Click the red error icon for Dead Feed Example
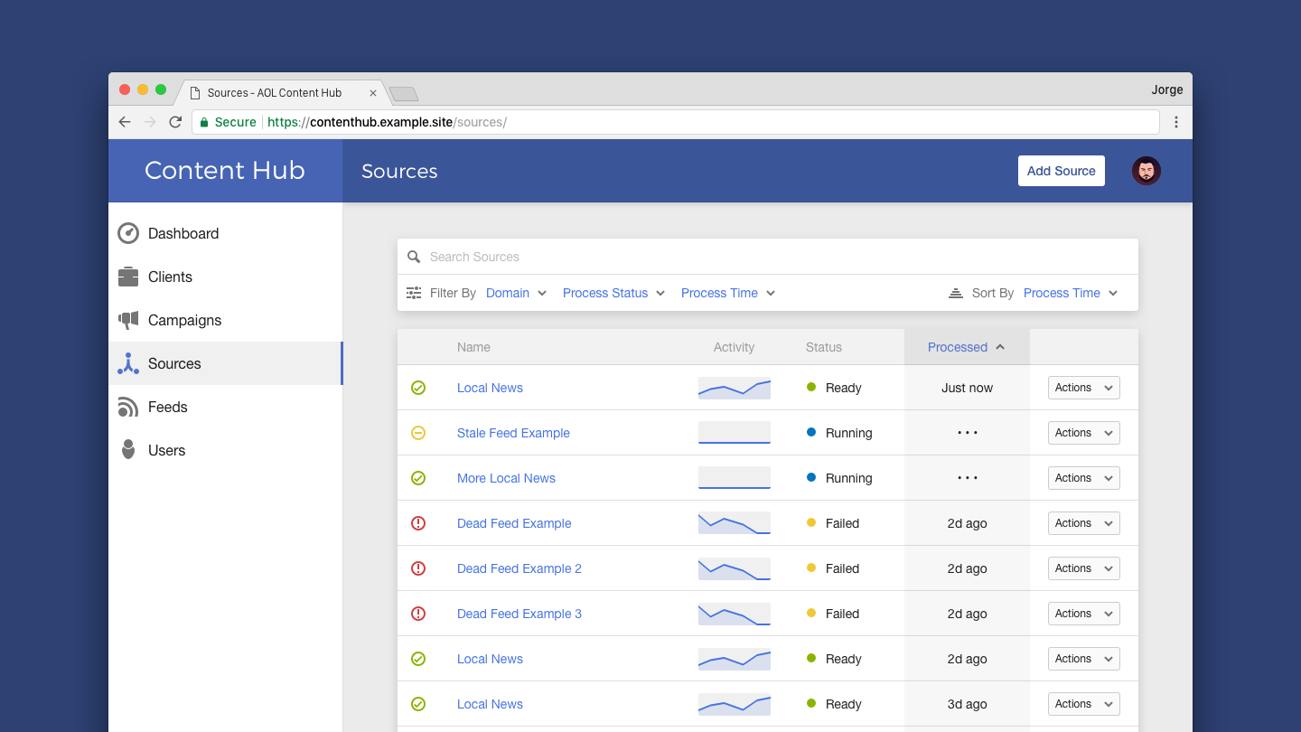 pos(418,523)
